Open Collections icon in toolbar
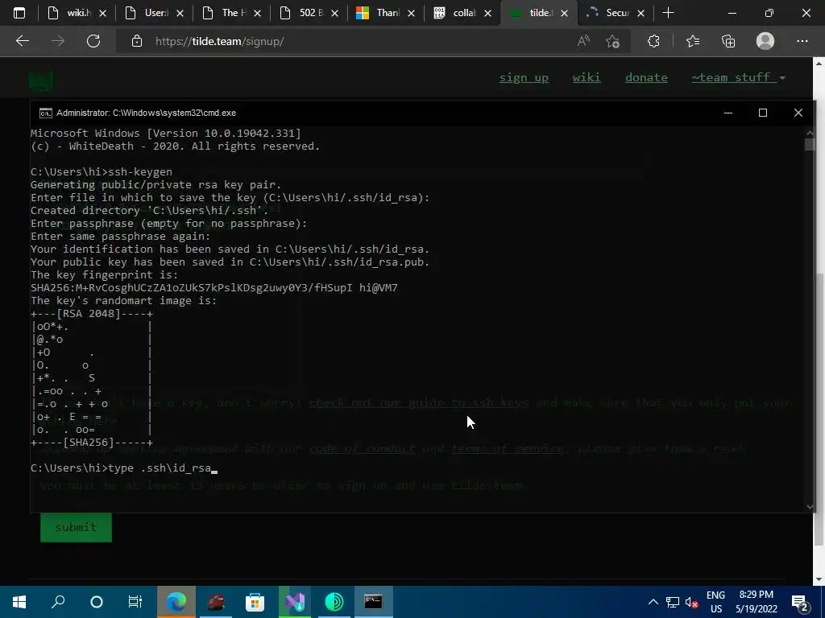The width and height of the screenshot is (825, 618). tap(728, 41)
